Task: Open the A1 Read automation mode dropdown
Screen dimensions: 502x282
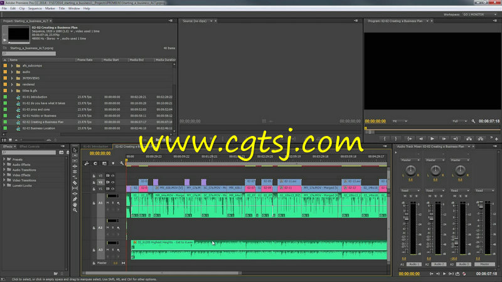Action: (x=410, y=191)
